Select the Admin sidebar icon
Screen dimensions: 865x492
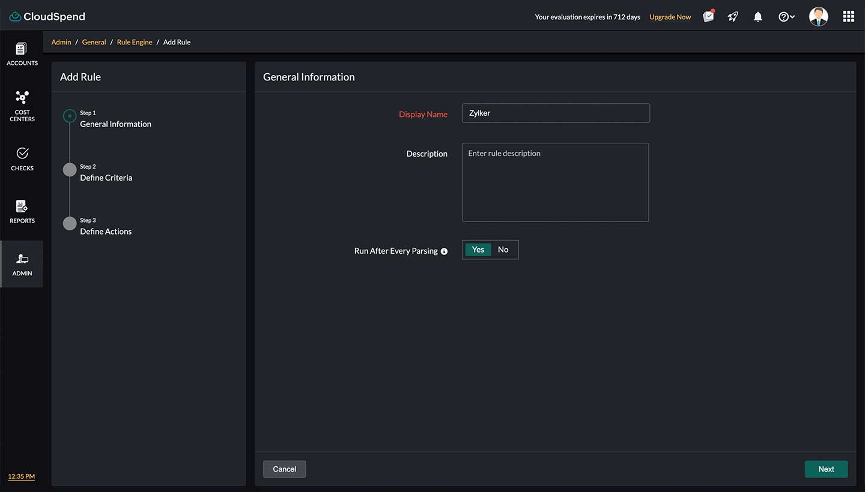tap(22, 263)
